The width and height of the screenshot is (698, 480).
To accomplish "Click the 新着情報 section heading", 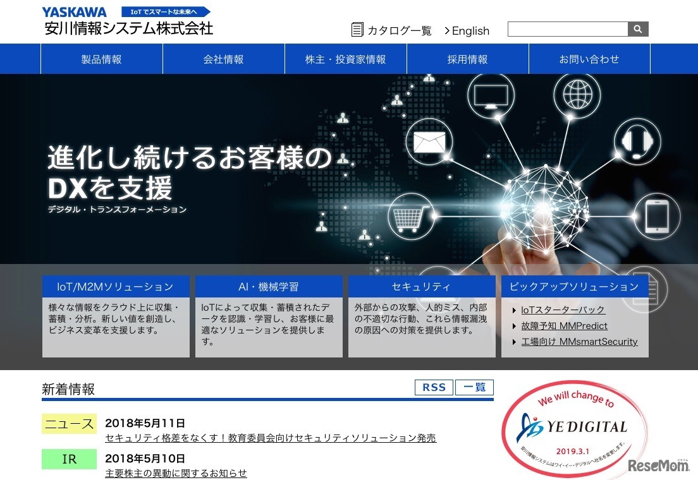I will [68, 389].
